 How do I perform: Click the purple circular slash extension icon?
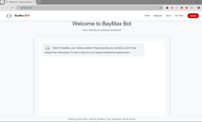(x=172, y=8)
